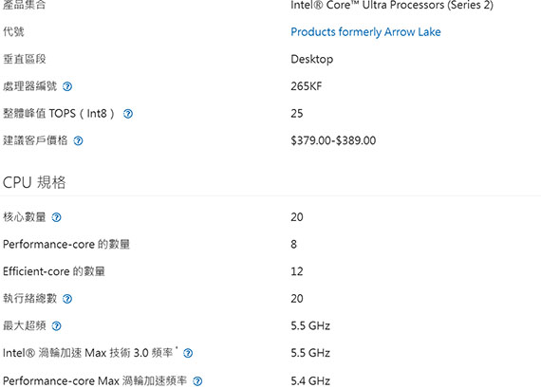Select the 5.4 GHz frequency value
541x388 pixels.
[x=310, y=380]
